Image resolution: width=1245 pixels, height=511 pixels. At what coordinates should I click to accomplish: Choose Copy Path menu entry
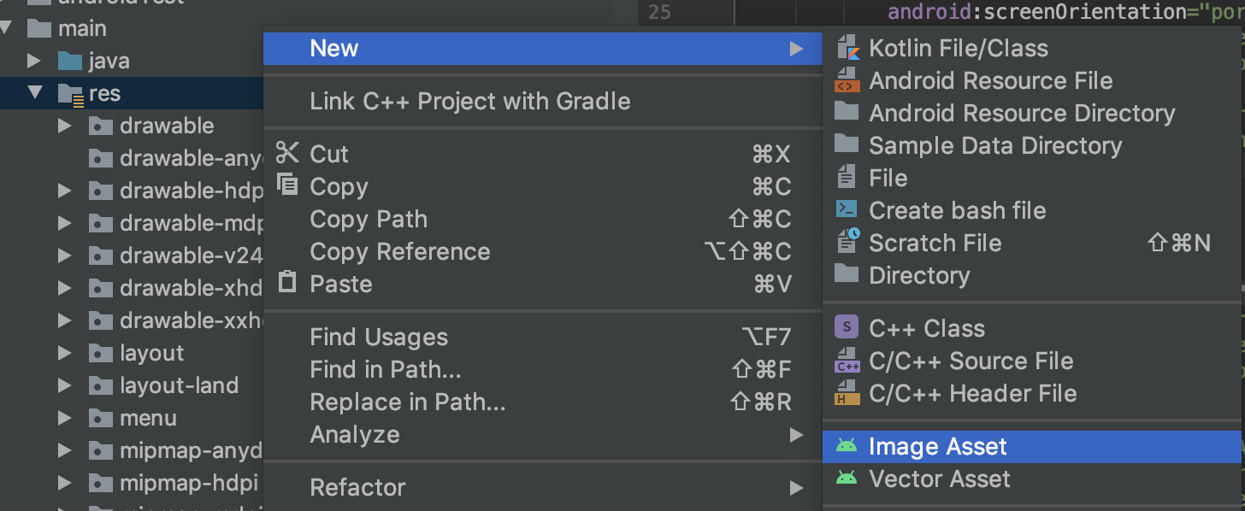369,219
